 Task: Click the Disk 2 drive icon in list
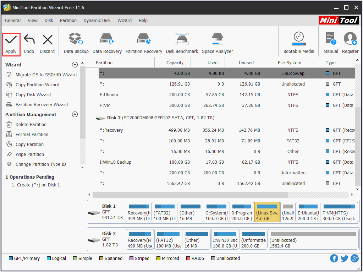coord(100,118)
